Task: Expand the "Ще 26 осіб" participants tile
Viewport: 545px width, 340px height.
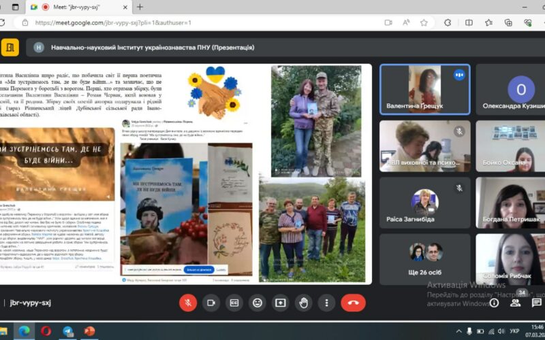Action: [x=426, y=258]
